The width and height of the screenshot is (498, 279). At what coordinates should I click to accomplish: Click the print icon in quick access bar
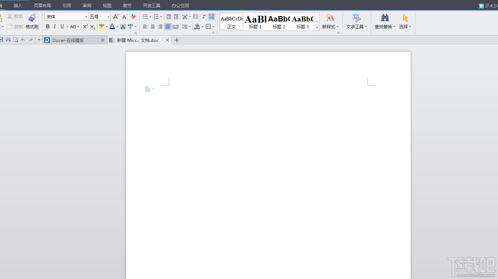click(x=8, y=40)
